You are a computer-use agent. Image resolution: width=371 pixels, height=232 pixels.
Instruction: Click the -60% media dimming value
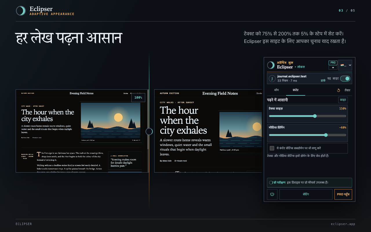point(343,127)
